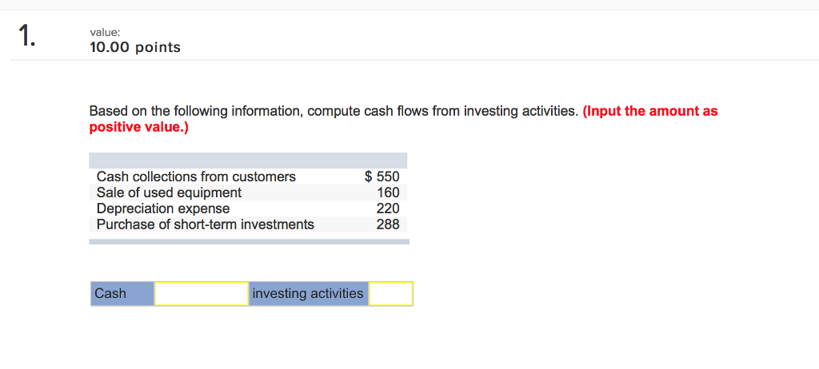Click the Based on the following information sentence
The height and width of the screenshot is (369, 819).
click(x=332, y=111)
